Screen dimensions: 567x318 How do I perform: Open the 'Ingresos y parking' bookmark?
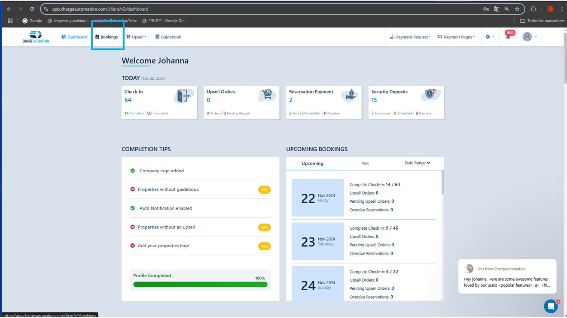pyautogui.click(x=69, y=21)
